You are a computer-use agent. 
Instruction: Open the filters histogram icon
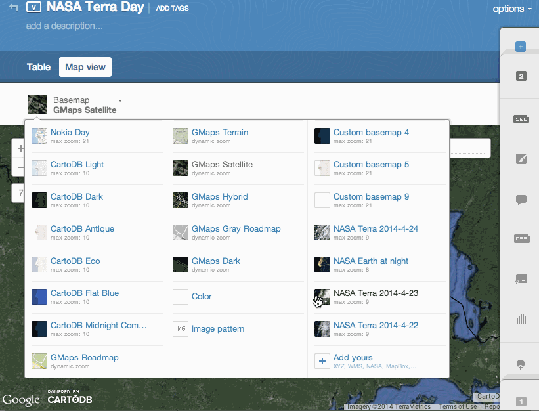[x=521, y=319]
